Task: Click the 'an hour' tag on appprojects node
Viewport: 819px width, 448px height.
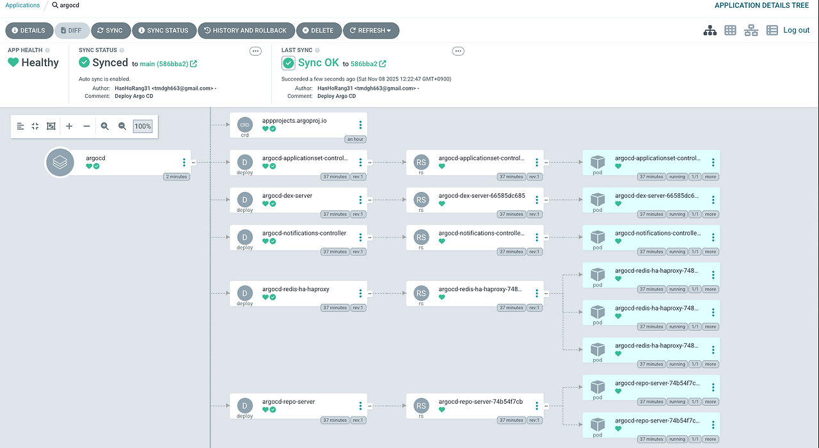Action: pos(355,139)
